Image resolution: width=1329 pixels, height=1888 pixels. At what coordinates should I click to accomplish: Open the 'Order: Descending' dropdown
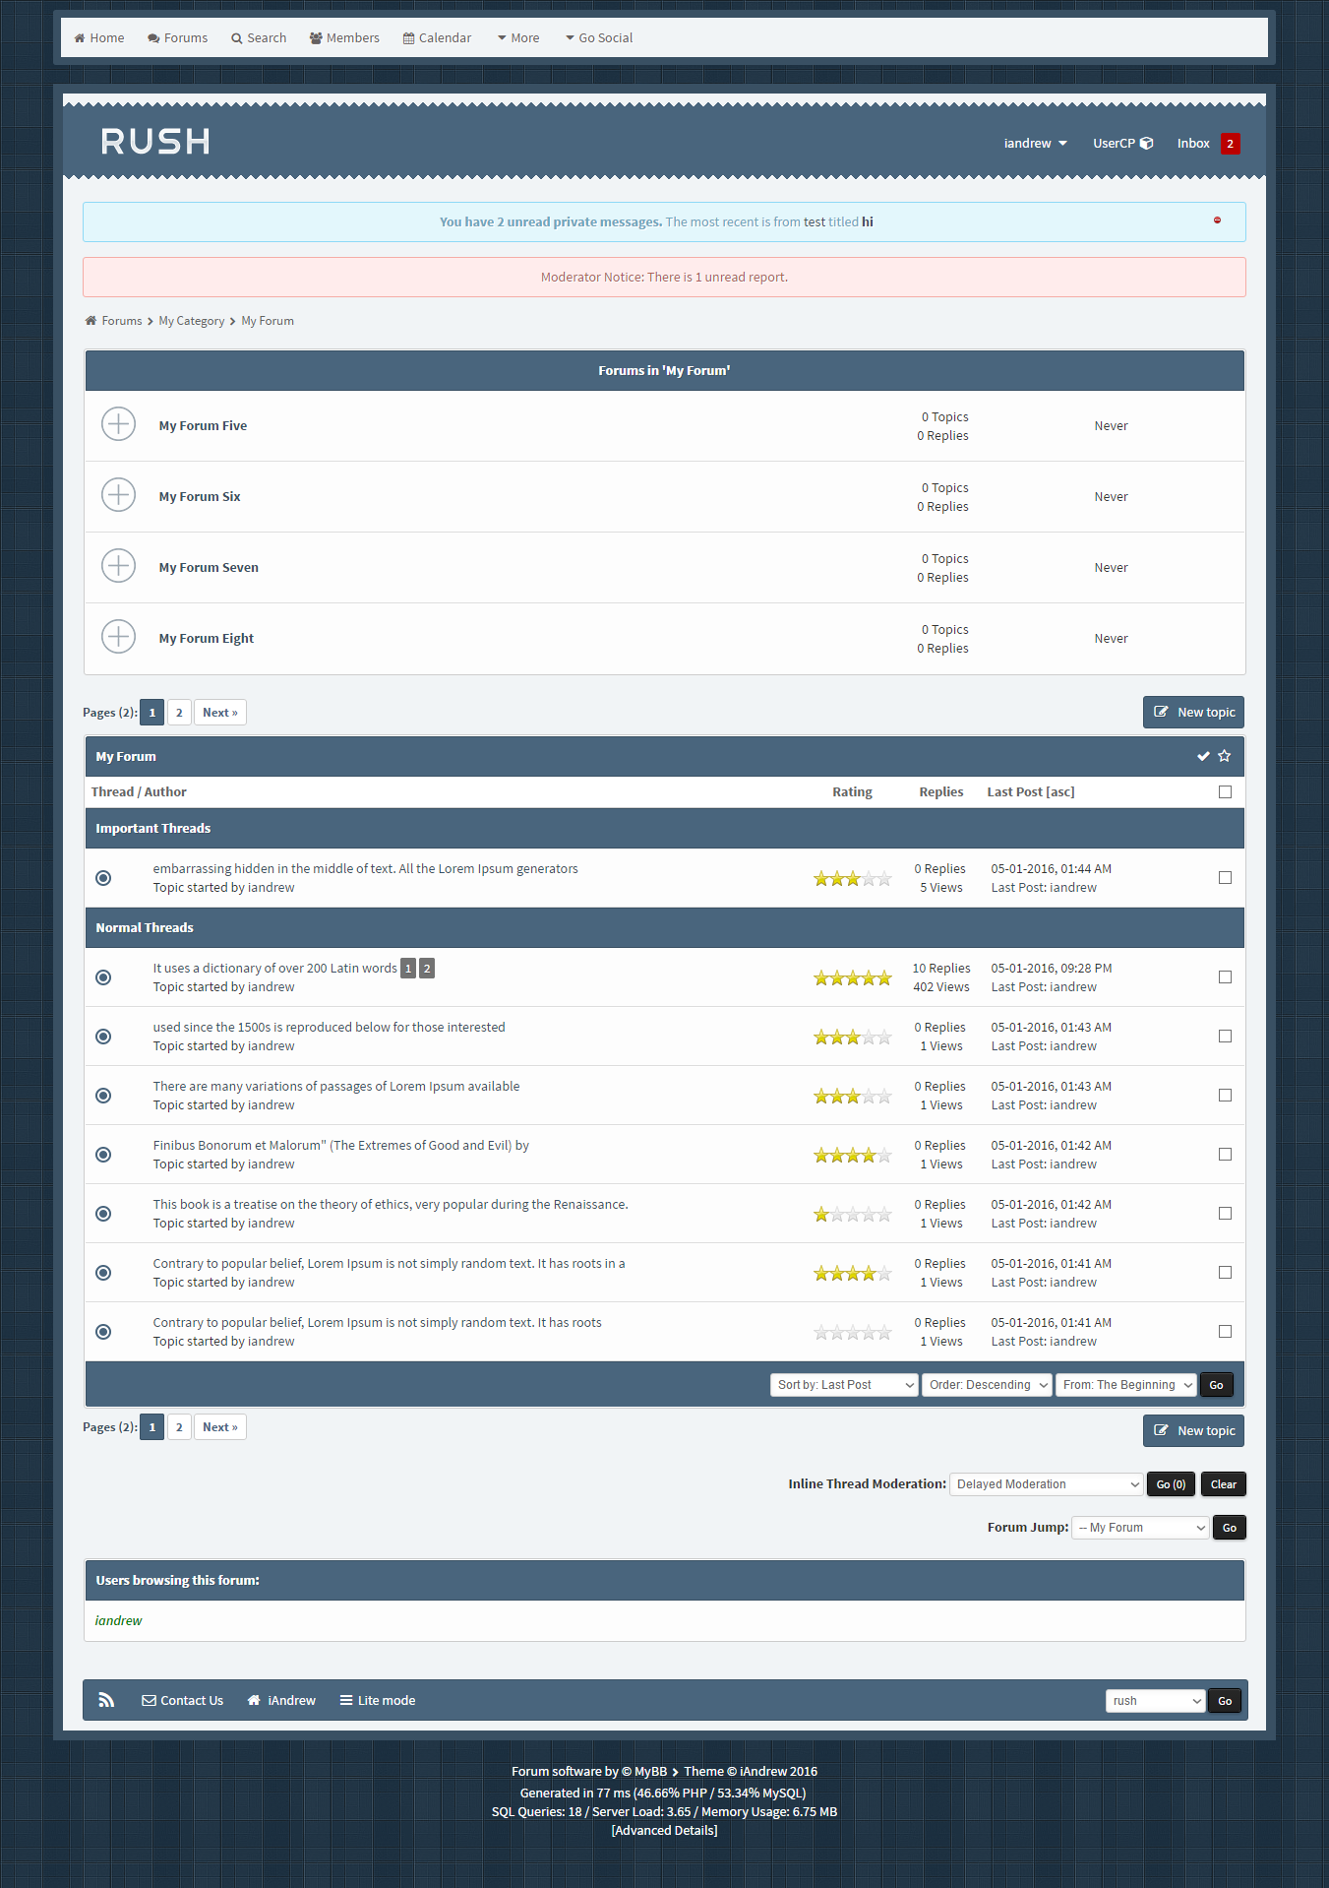coord(987,1385)
